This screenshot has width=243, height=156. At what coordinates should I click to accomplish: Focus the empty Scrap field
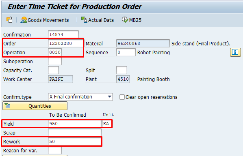pyautogui.click(x=75, y=132)
